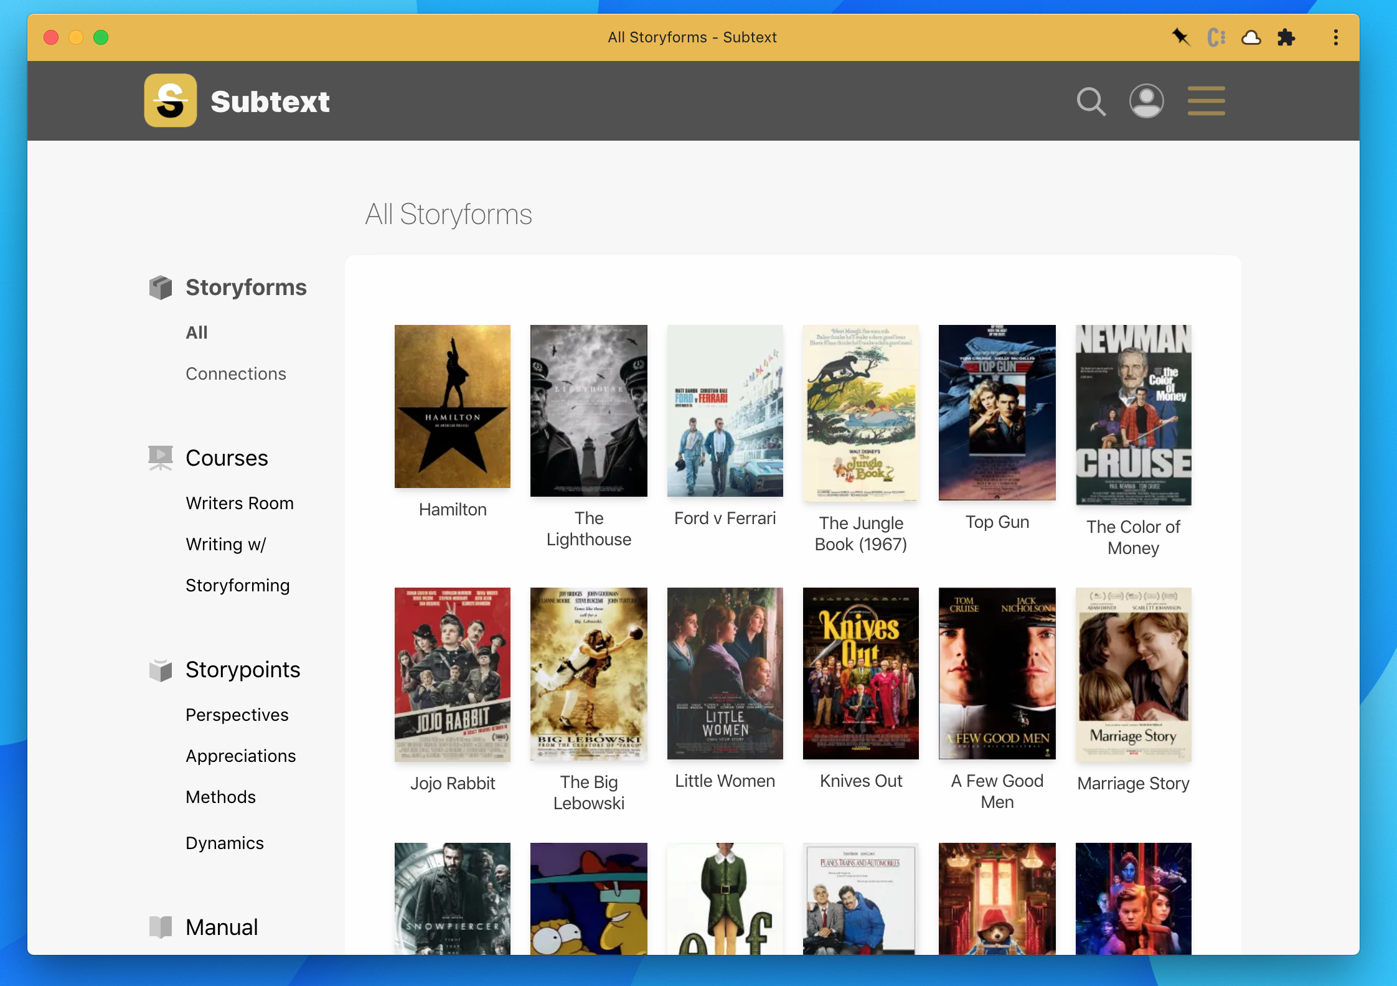The image size is (1397, 986).
Task: Click the Storypoints box icon in sidebar
Action: 161,670
